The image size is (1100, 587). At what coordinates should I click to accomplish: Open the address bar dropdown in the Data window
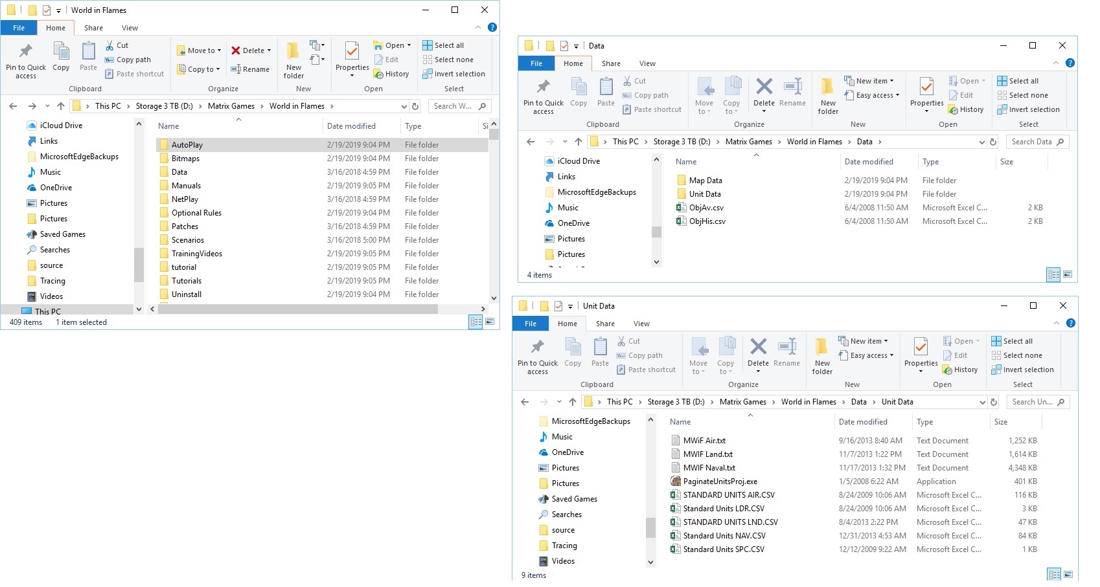[x=982, y=141]
